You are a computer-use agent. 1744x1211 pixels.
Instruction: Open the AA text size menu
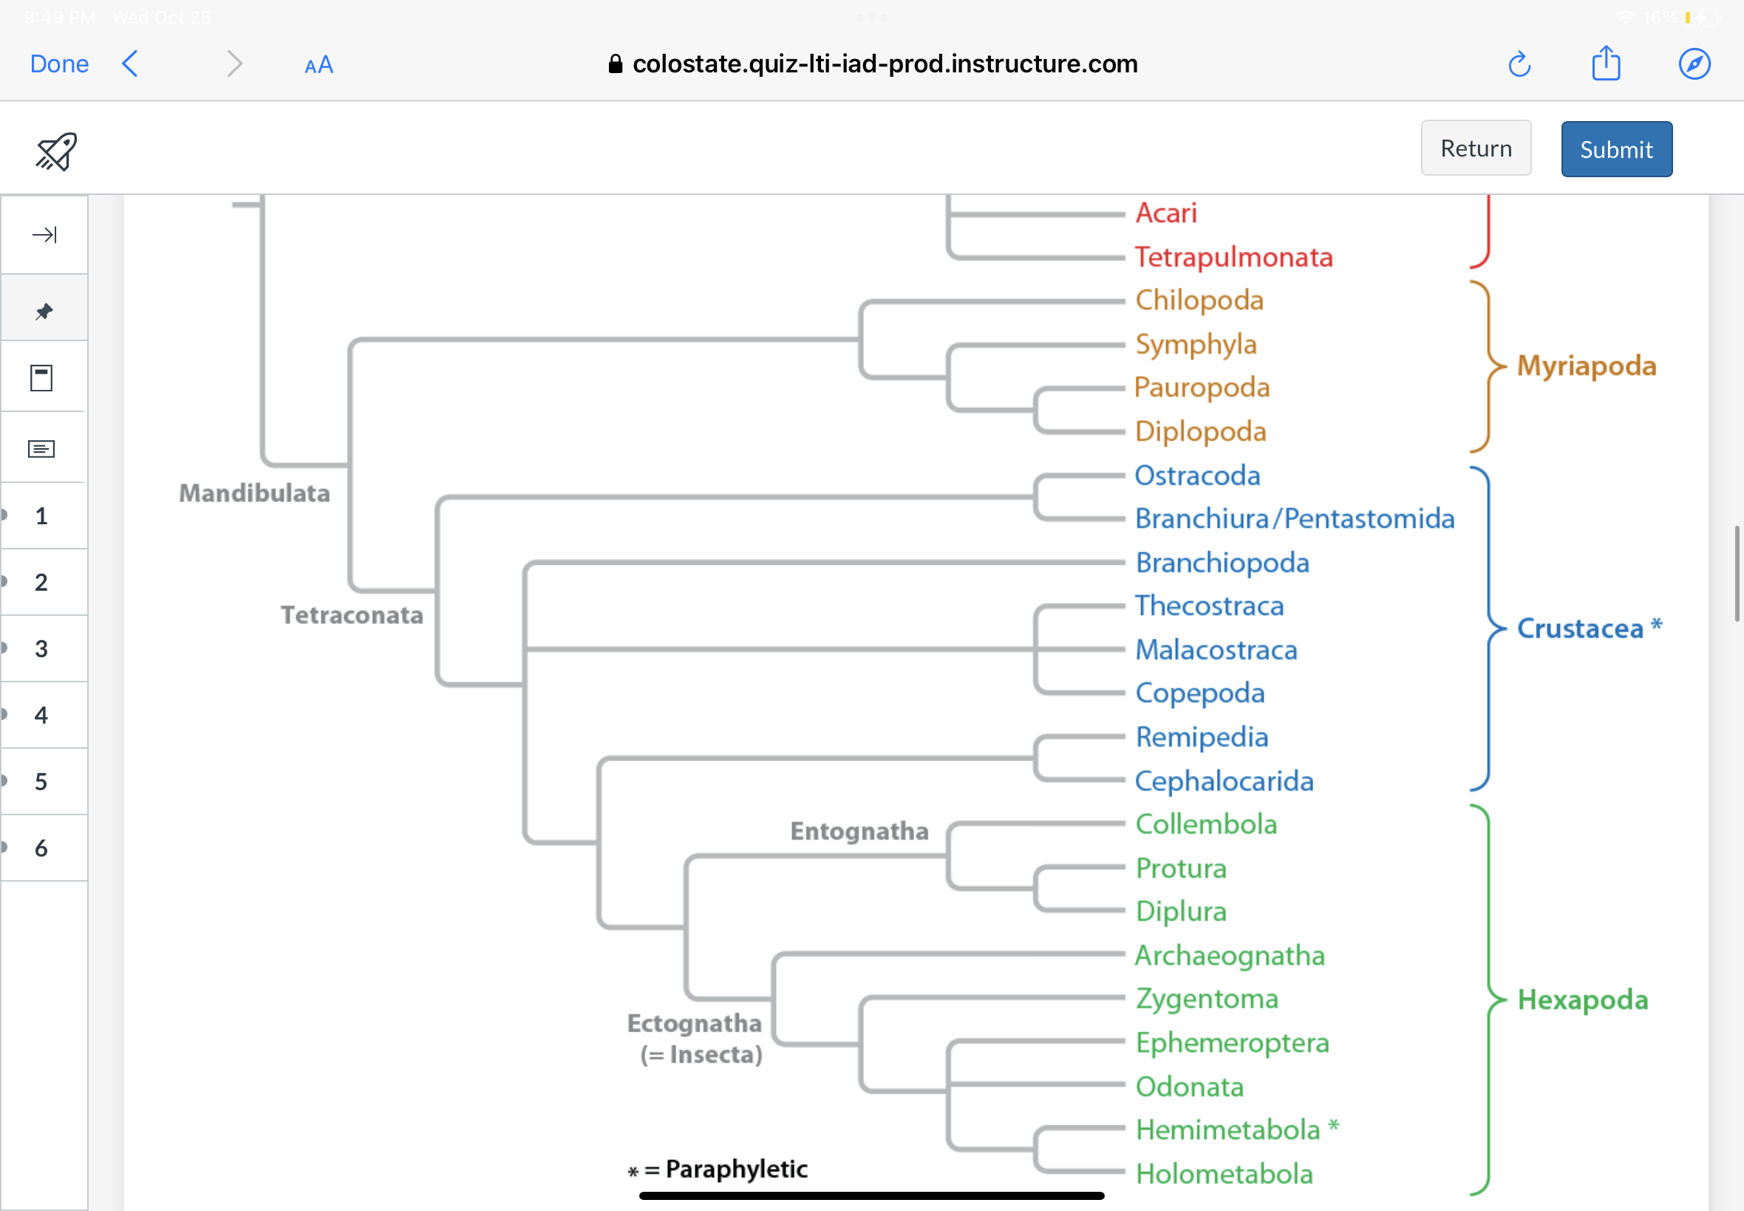pos(318,65)
